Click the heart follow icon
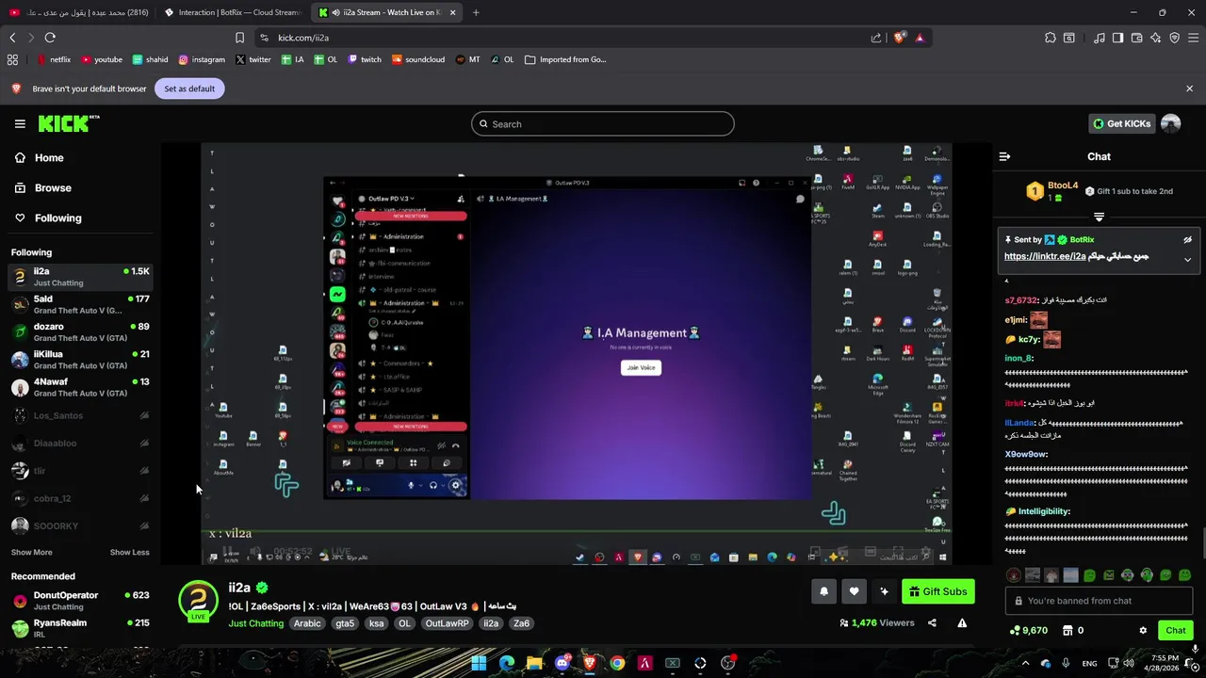The height and width of the screenshot is (678, 1206). click(x=854, y=591)
